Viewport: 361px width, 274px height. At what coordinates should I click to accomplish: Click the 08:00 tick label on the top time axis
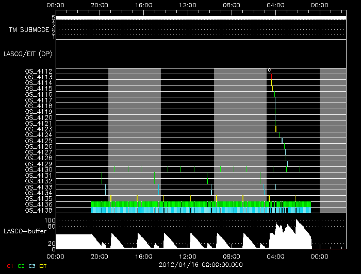coord(232,5)
